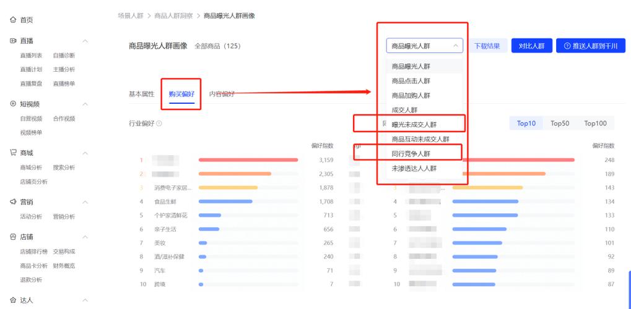Open 场景人群 breadcrumb link
Screen dimensions: 631x309
tap(131, 15)
